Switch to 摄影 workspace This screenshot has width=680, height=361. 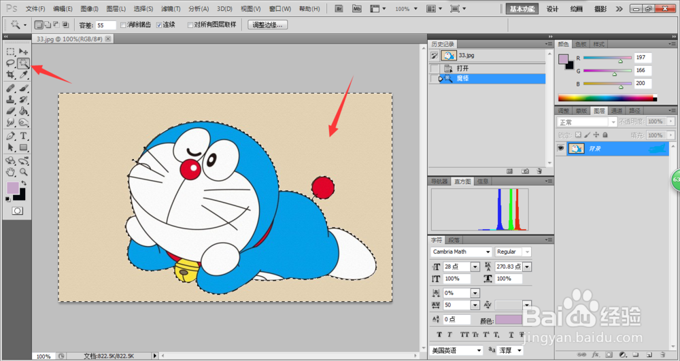coord(600,9)
